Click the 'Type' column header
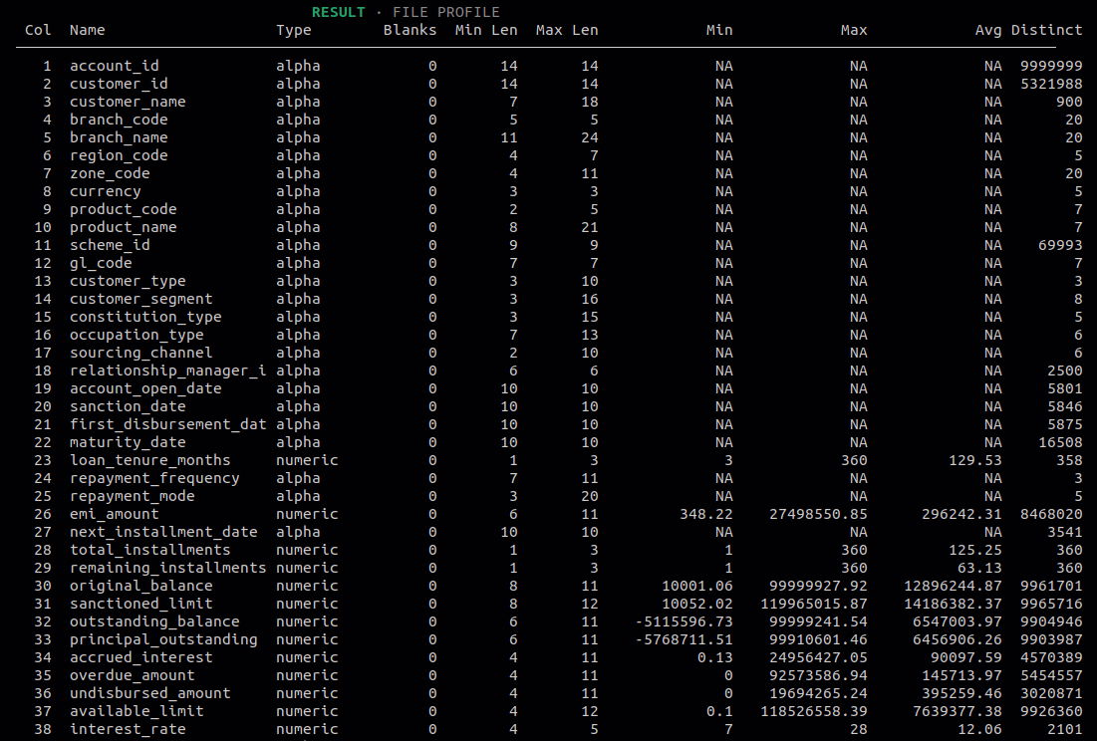The height and width of the screenshot is (741, 1097). [x=294, y=30]
